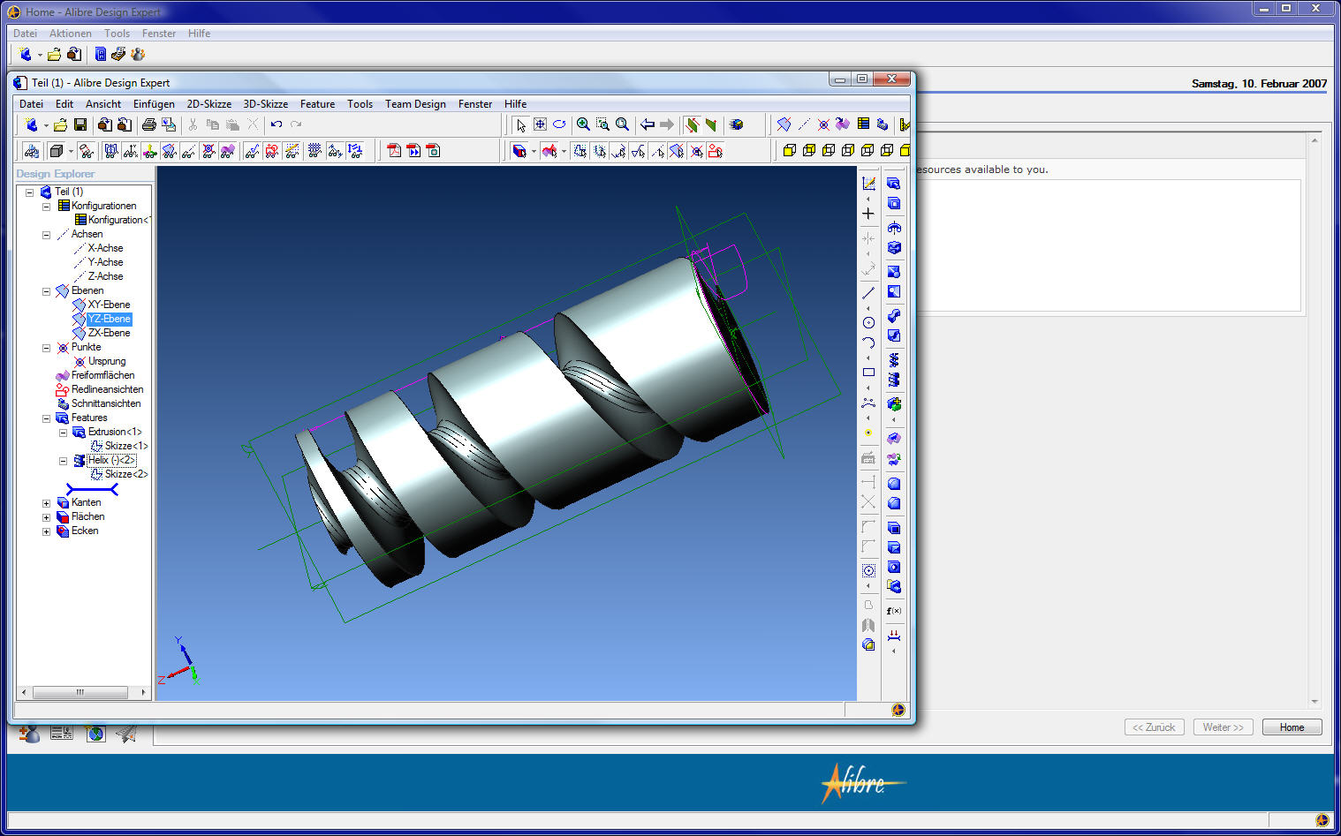
Task: Click the yellow Konfigurationen toolbar icon
Action: (x=863, y=124)
